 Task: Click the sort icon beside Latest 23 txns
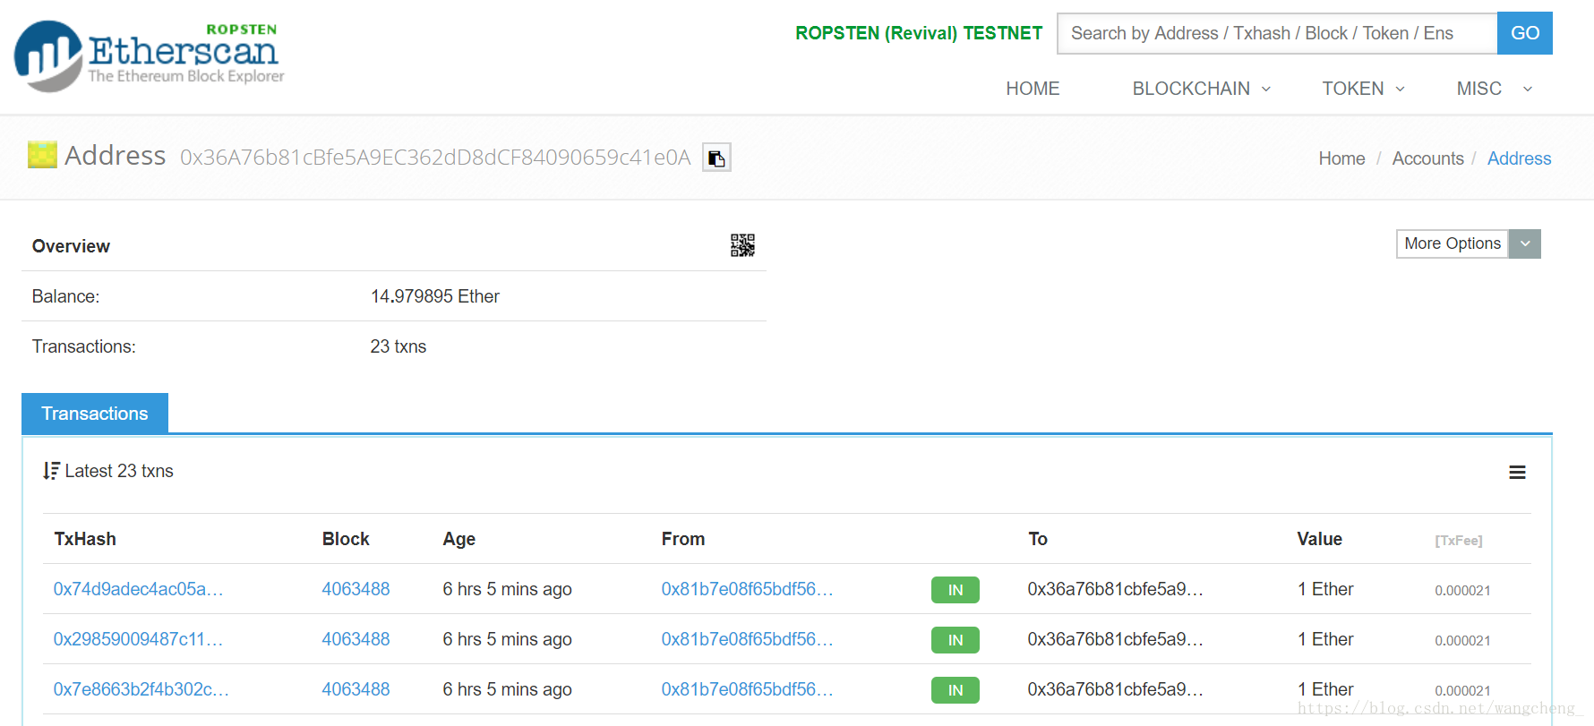[51, 471]
